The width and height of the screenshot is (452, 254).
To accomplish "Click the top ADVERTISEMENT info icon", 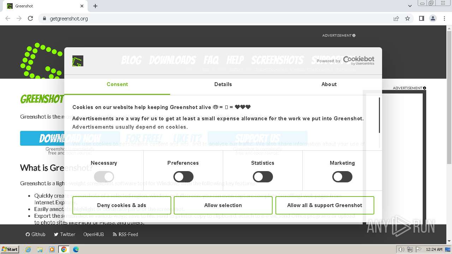I will click(354, 35).
